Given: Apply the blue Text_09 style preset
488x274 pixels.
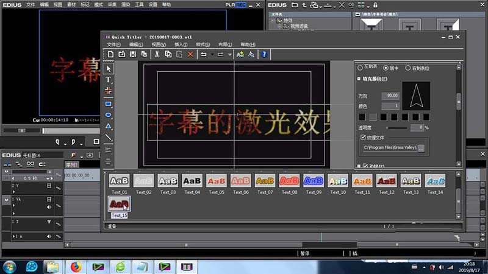Looking at the screenshot, I should pyautogui.click(x=314, y=181).
